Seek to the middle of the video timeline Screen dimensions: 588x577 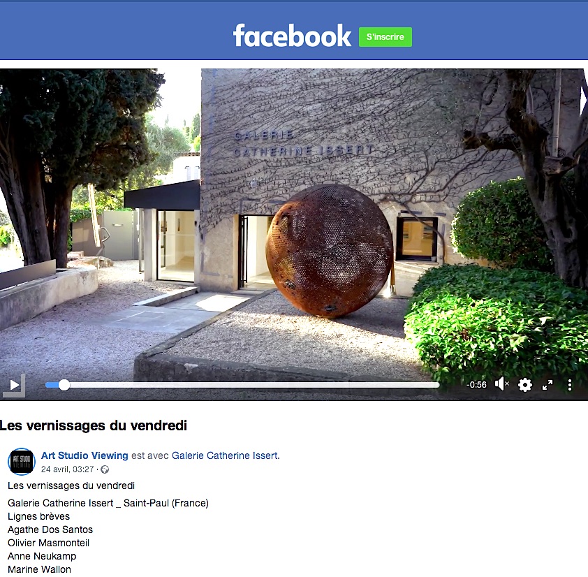click(242, 385)
